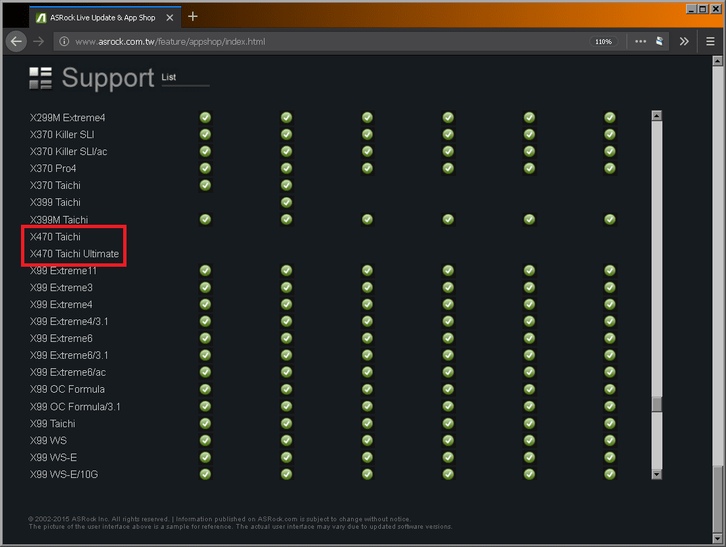The height and width of the screenshot is (547, 726).
Task: Select X99 WS model name
Action: click(48, 441)
